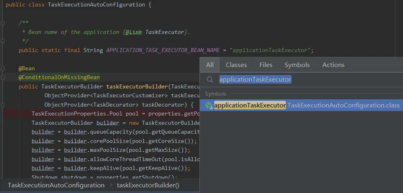
Task: Switch to the Classes tab
Action: [236, 65]
